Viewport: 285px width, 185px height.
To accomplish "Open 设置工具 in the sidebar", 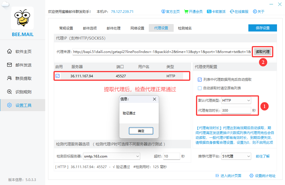I will click(23, 105).
